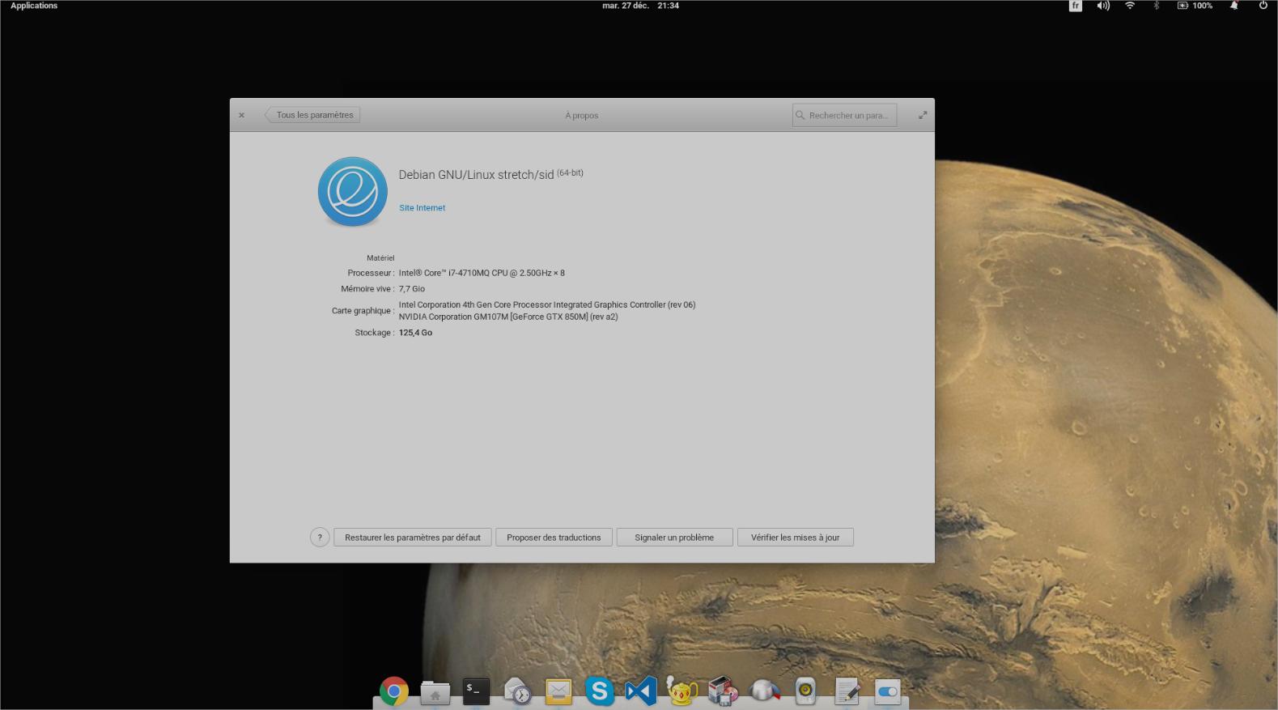Open the mail-with-clock dock icon
1278x710 pixels.
tap(517, 691)
